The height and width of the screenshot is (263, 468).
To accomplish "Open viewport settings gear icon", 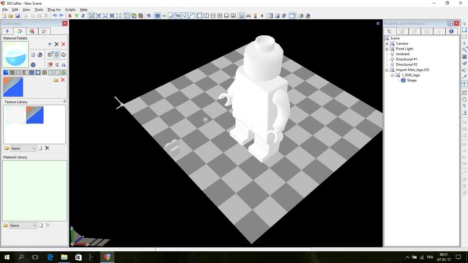I will point(378,23).
